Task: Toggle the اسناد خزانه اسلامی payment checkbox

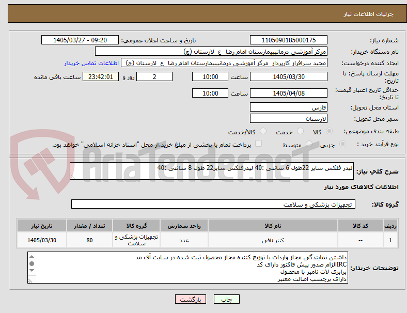Action: click(x=258, y=143)
